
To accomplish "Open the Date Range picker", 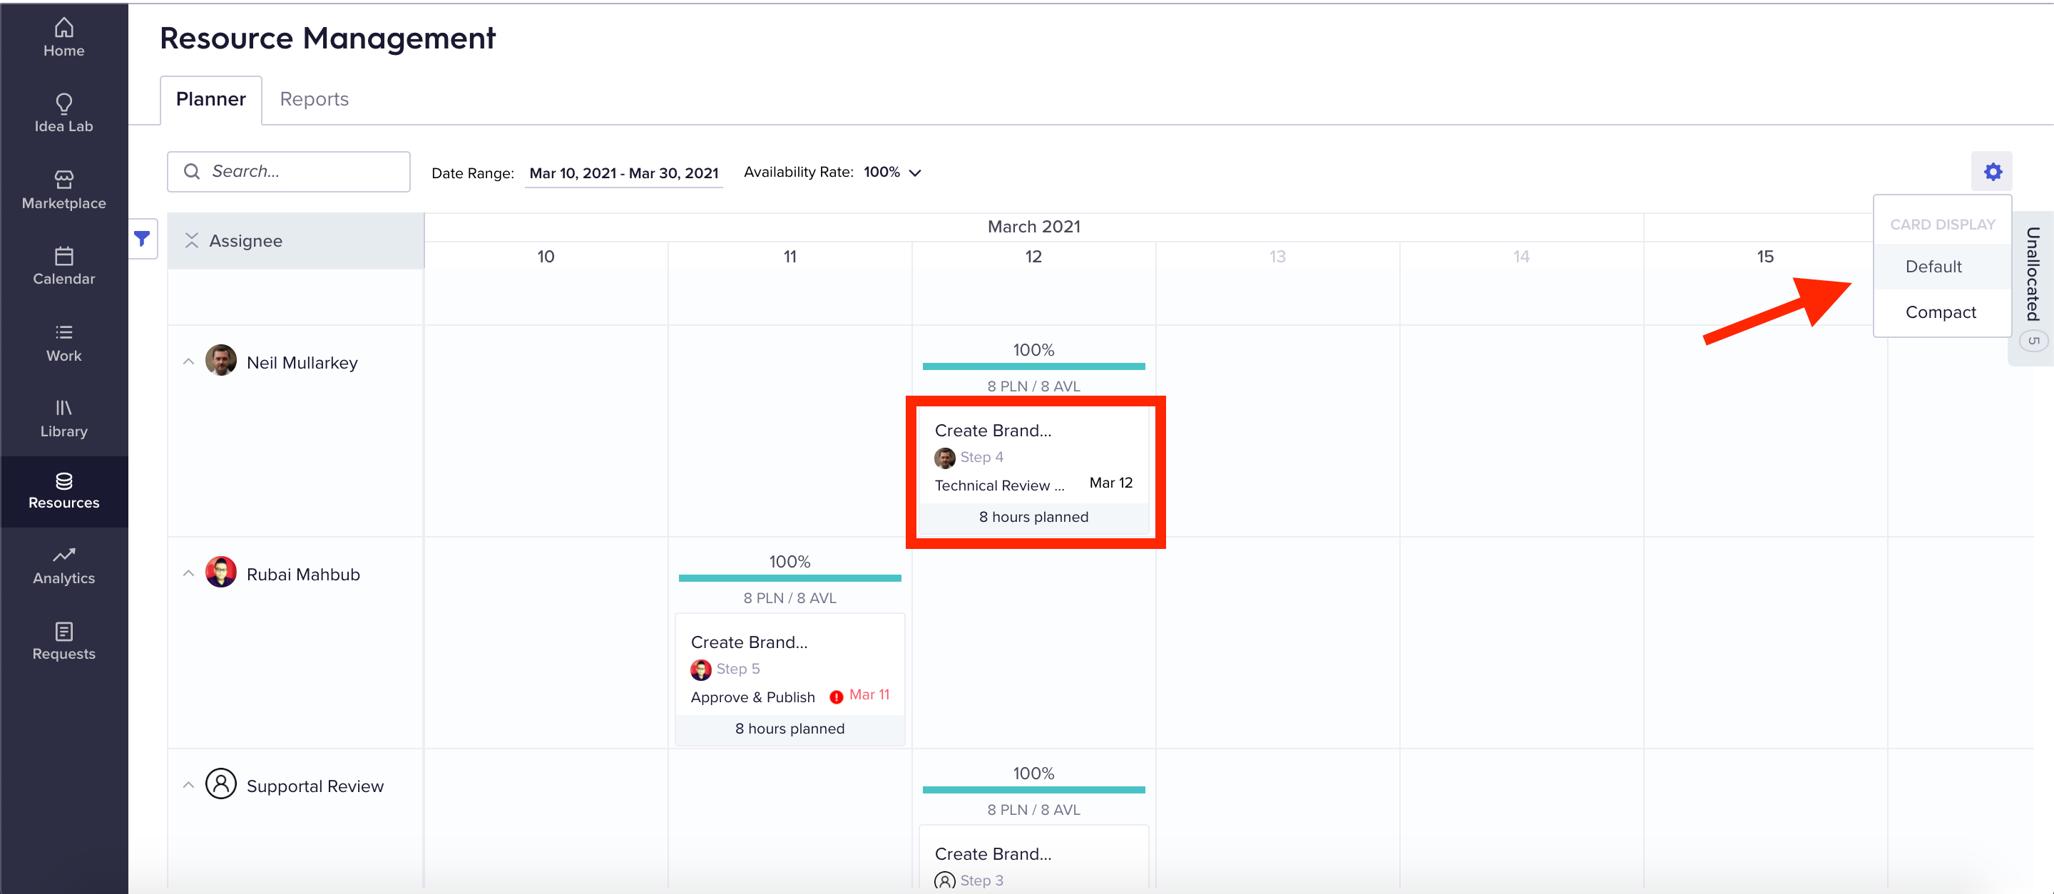I will 623,173.
